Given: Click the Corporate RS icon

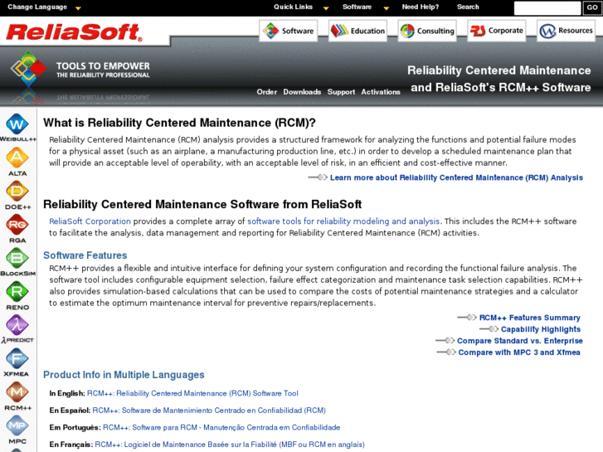Looking at the screenshot, I should tap(478, 31).
